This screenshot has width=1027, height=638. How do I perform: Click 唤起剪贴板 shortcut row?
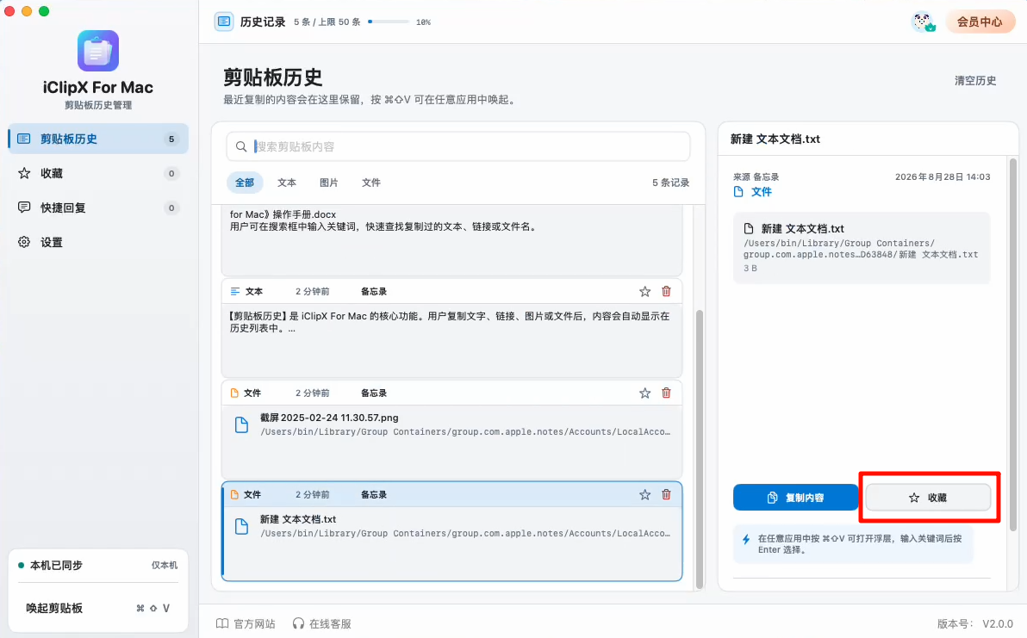click(x=98, y=608)
